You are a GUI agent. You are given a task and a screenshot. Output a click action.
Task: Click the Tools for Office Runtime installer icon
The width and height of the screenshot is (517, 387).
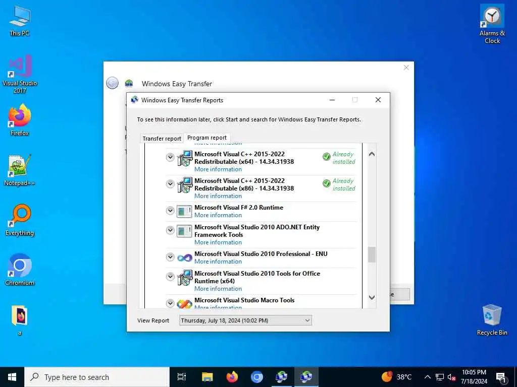[x=185, y=278]
